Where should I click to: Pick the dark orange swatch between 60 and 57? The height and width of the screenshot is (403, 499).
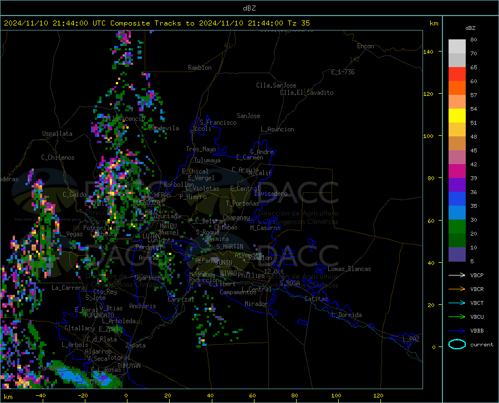click(457, 88)
